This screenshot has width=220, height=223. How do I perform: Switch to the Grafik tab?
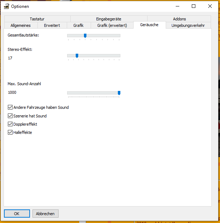pyautogui.click(x=78, y=25)
